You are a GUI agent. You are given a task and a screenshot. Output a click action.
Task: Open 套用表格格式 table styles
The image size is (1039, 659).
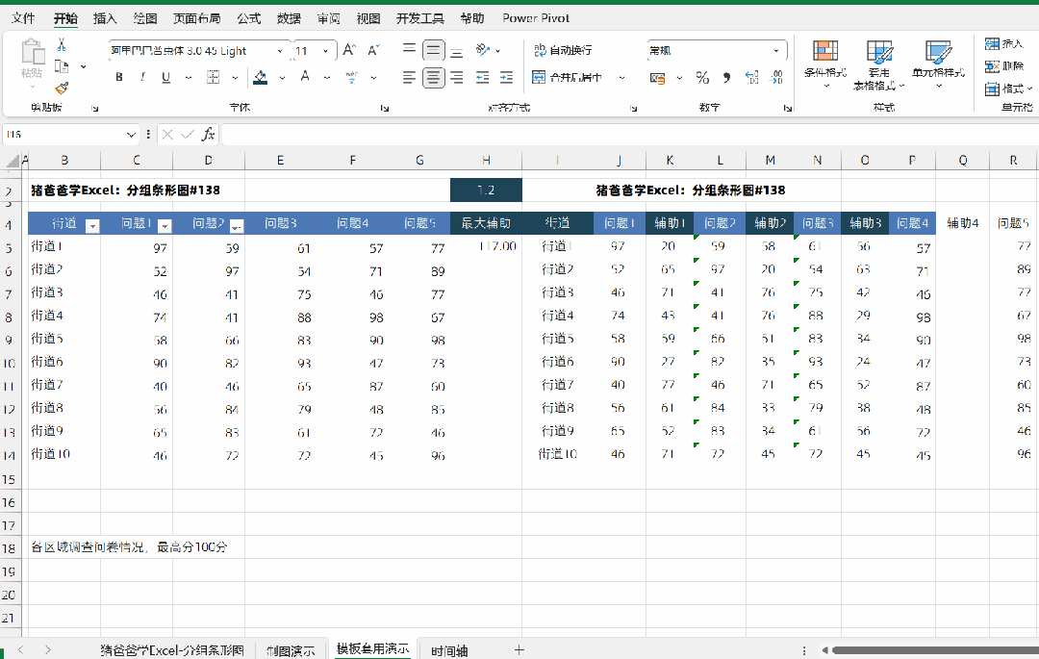point(879,64)
